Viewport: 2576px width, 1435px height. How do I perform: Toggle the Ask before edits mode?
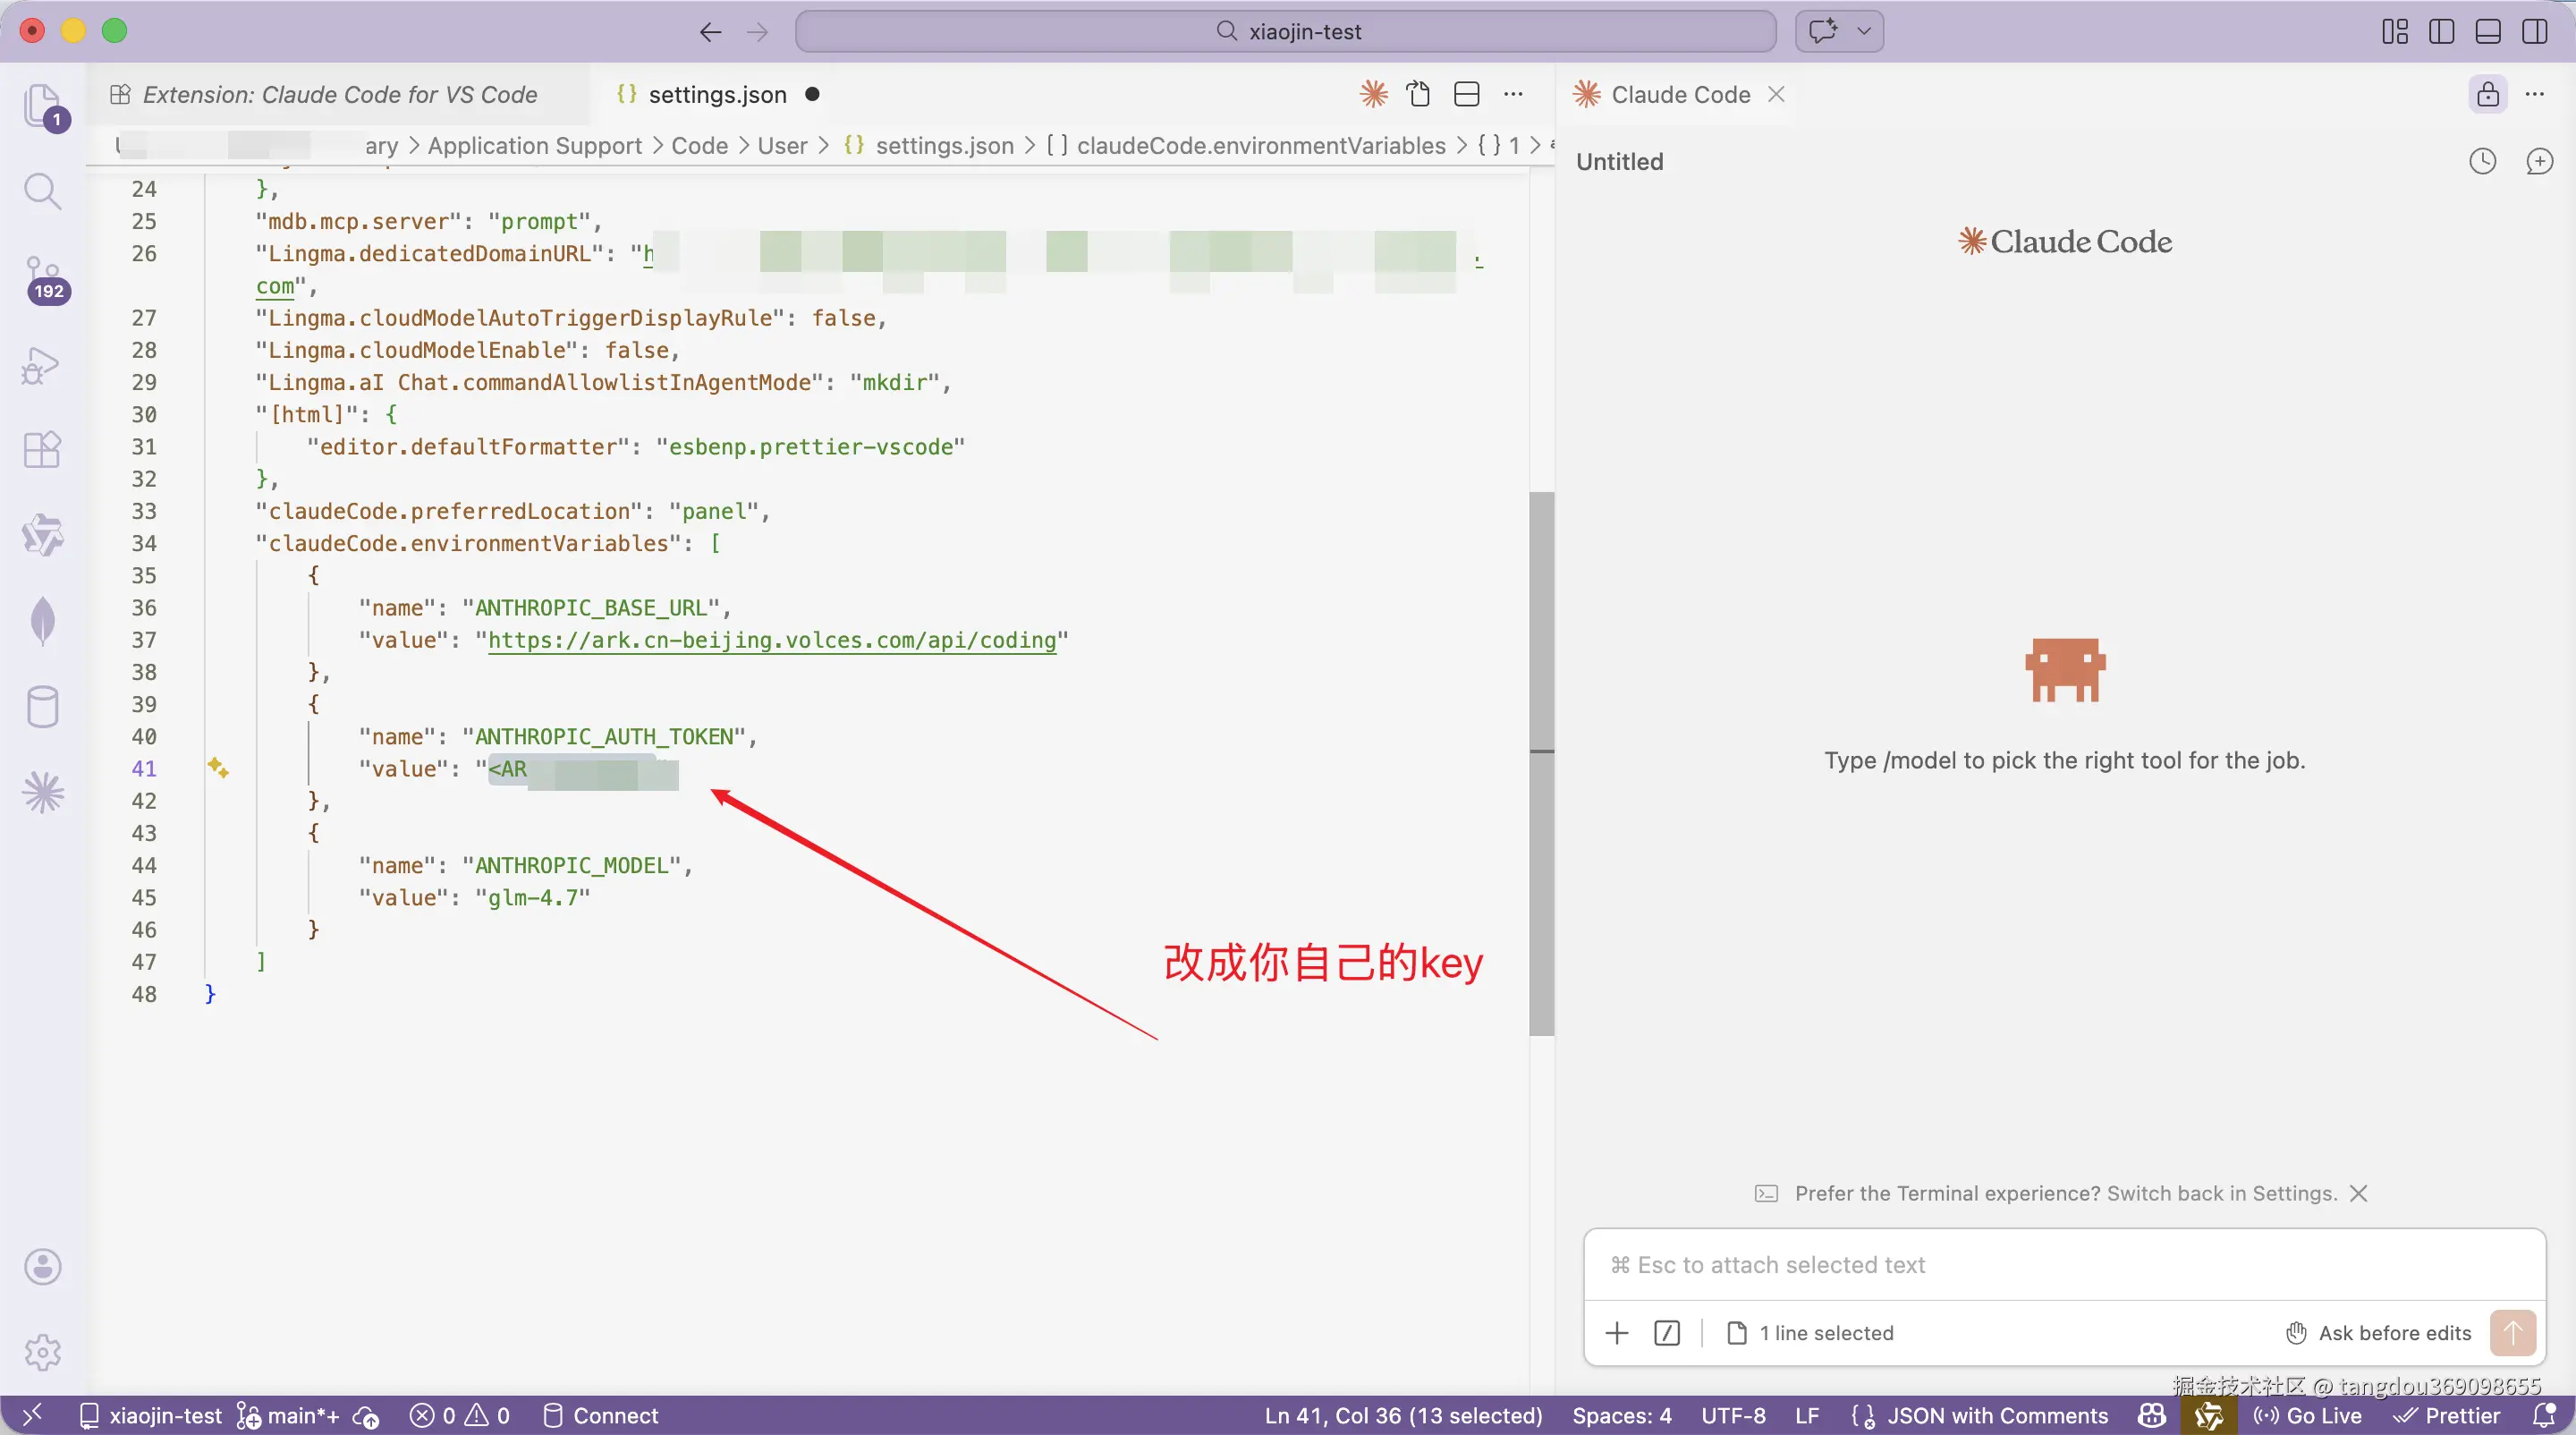point(2378,1333)
